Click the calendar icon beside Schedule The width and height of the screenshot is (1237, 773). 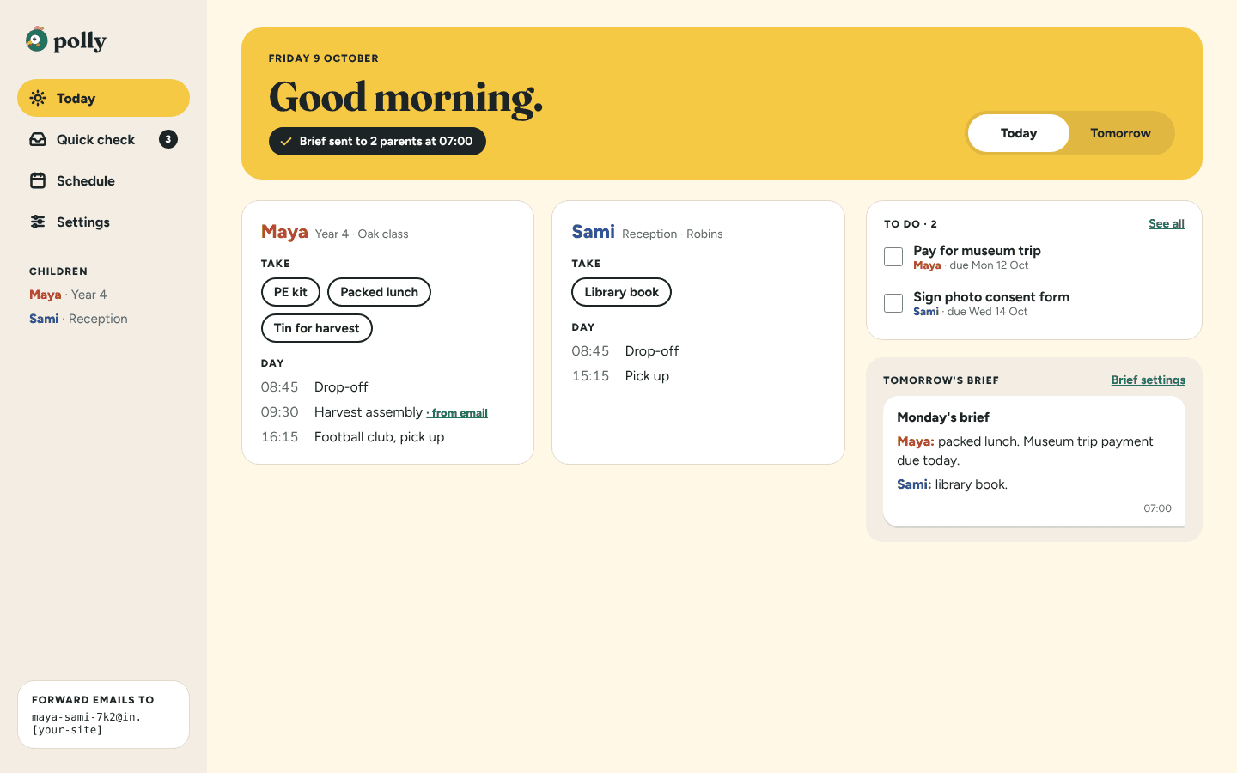click(38, 180)
